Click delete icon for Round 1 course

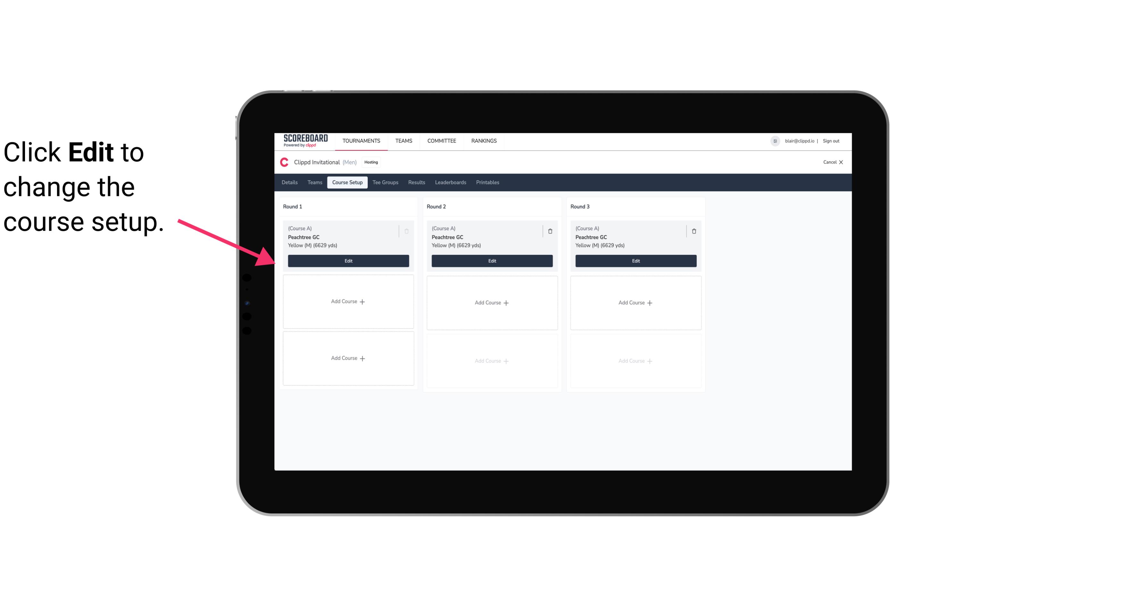[407, 231]
